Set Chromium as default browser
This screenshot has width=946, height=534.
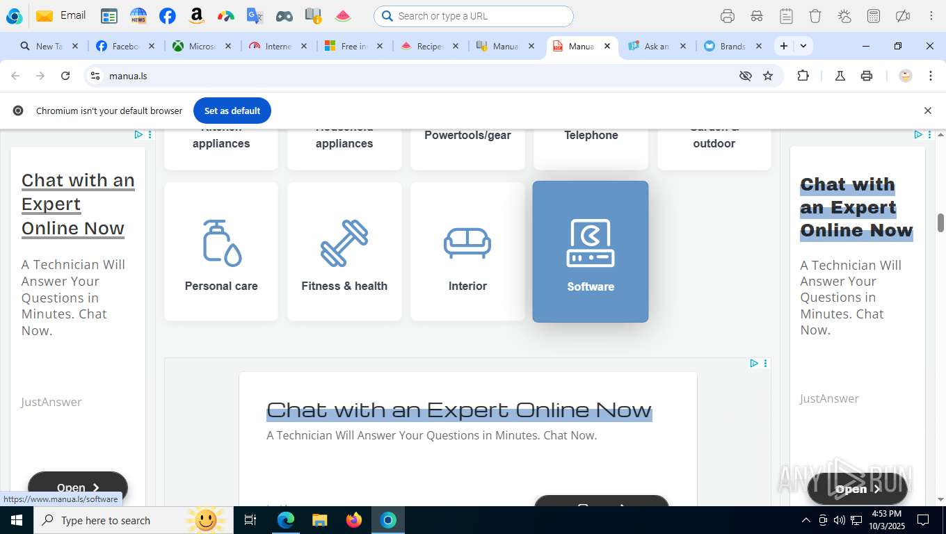pyautogui.click(x=232, y=111)
